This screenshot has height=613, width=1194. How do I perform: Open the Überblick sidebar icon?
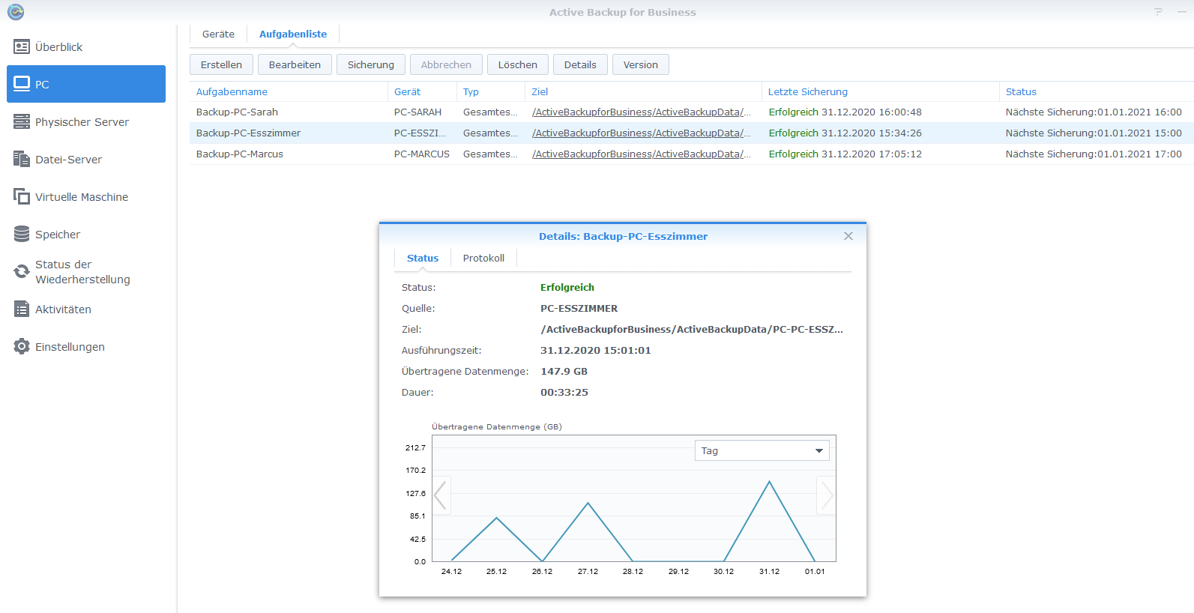coord(22,47)
